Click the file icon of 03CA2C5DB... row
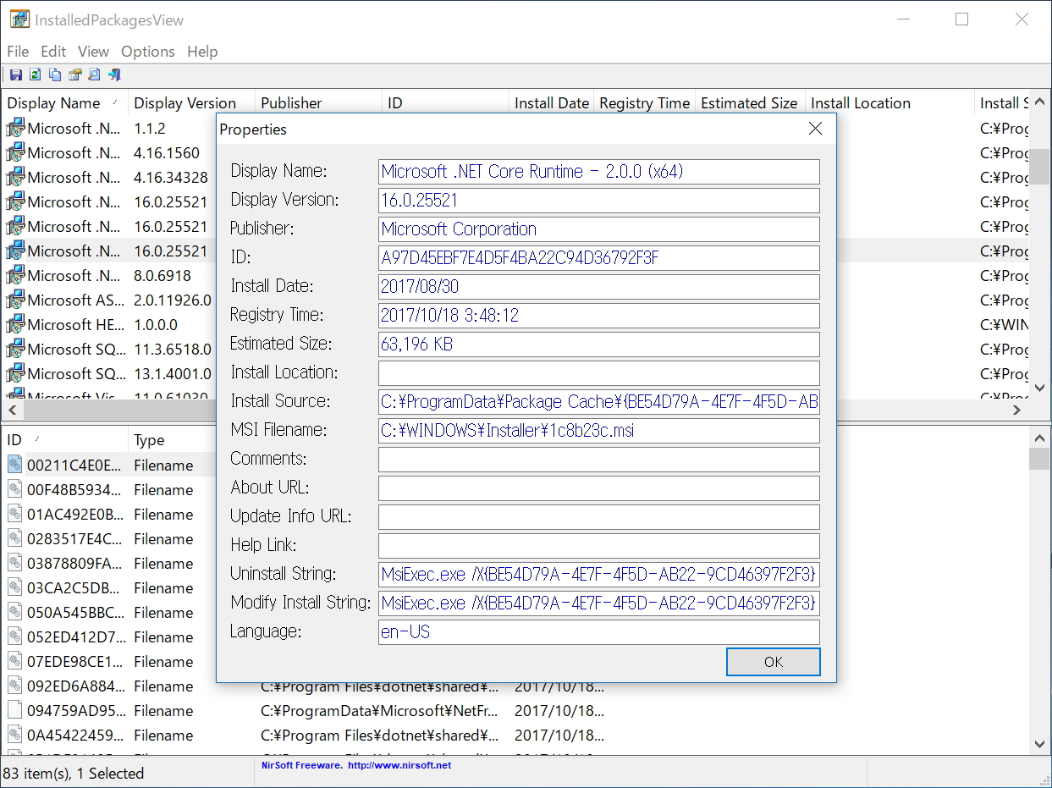The image size is (1052, 788). pos(15,587)
